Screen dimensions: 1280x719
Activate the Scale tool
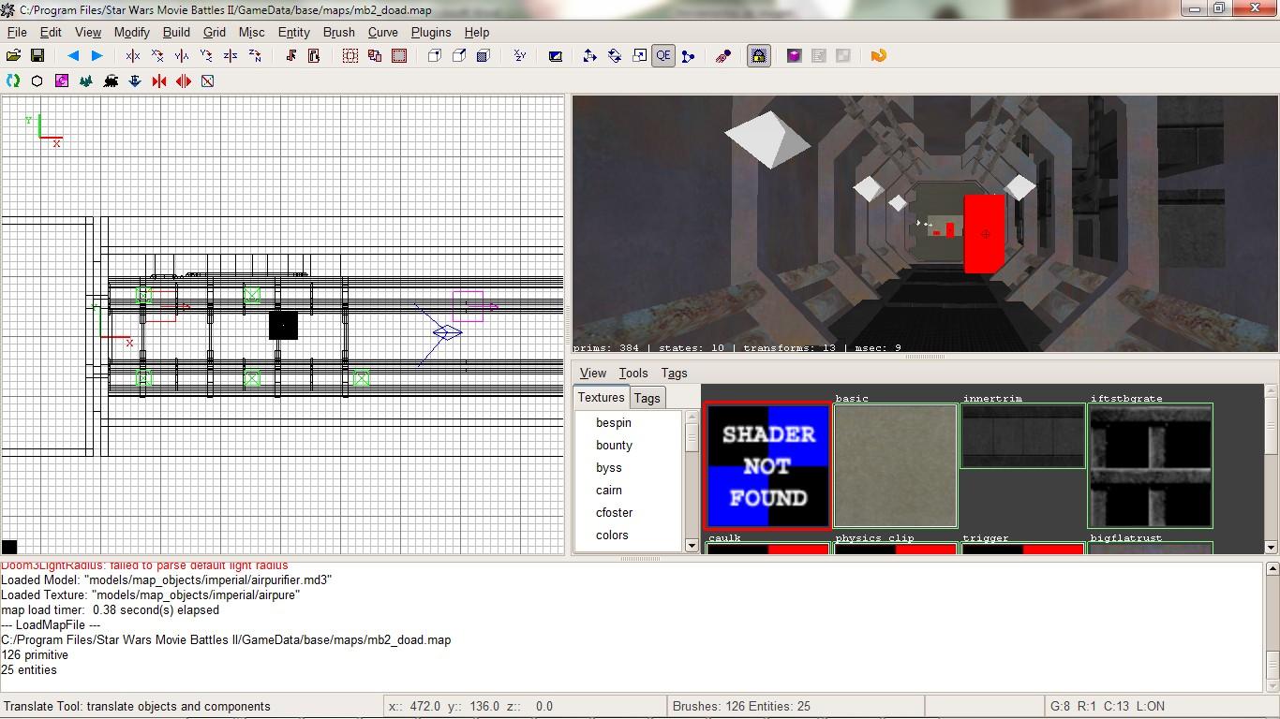click(x=639, y=56)
